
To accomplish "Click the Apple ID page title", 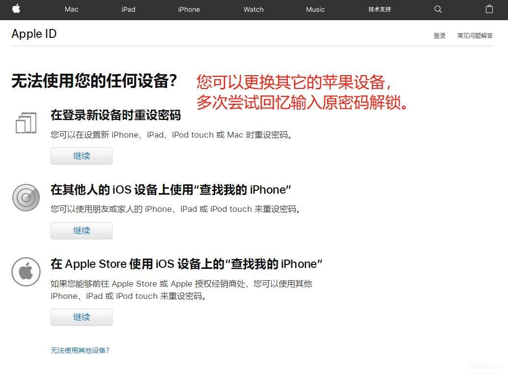I will (x=34, y=34).
